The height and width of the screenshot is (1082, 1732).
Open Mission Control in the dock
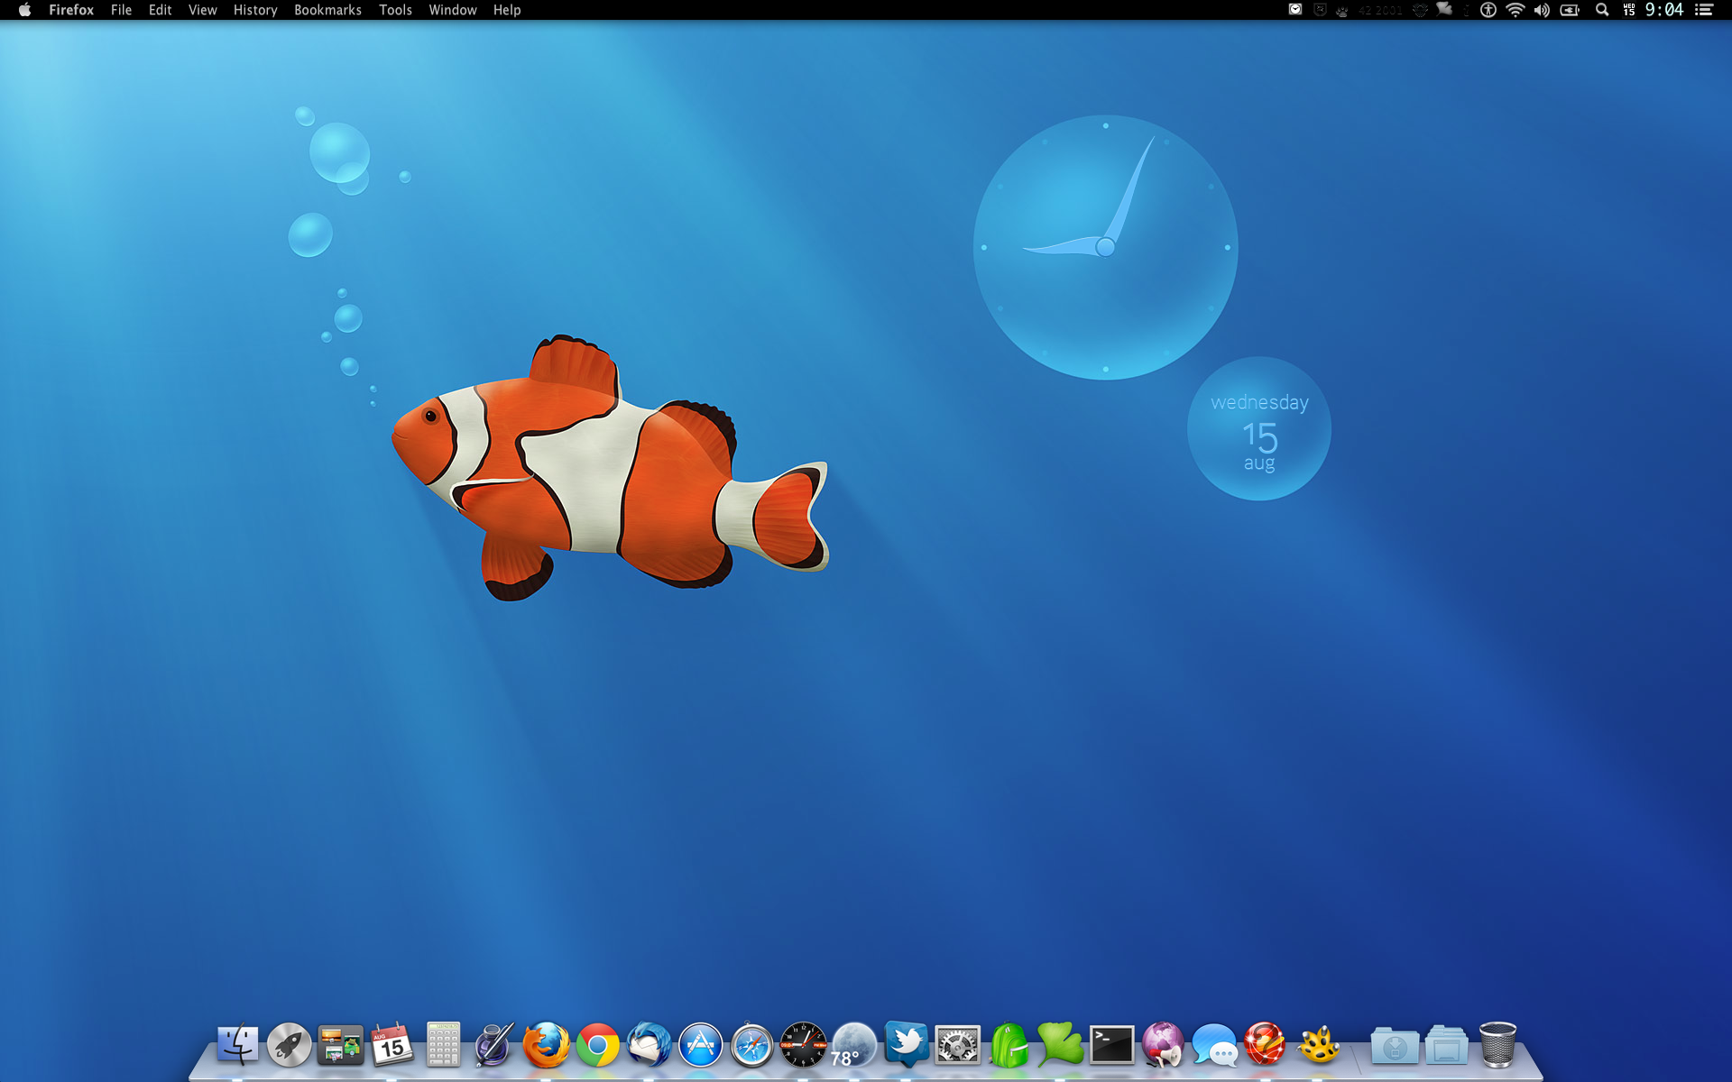click(x=340, y=1045)
